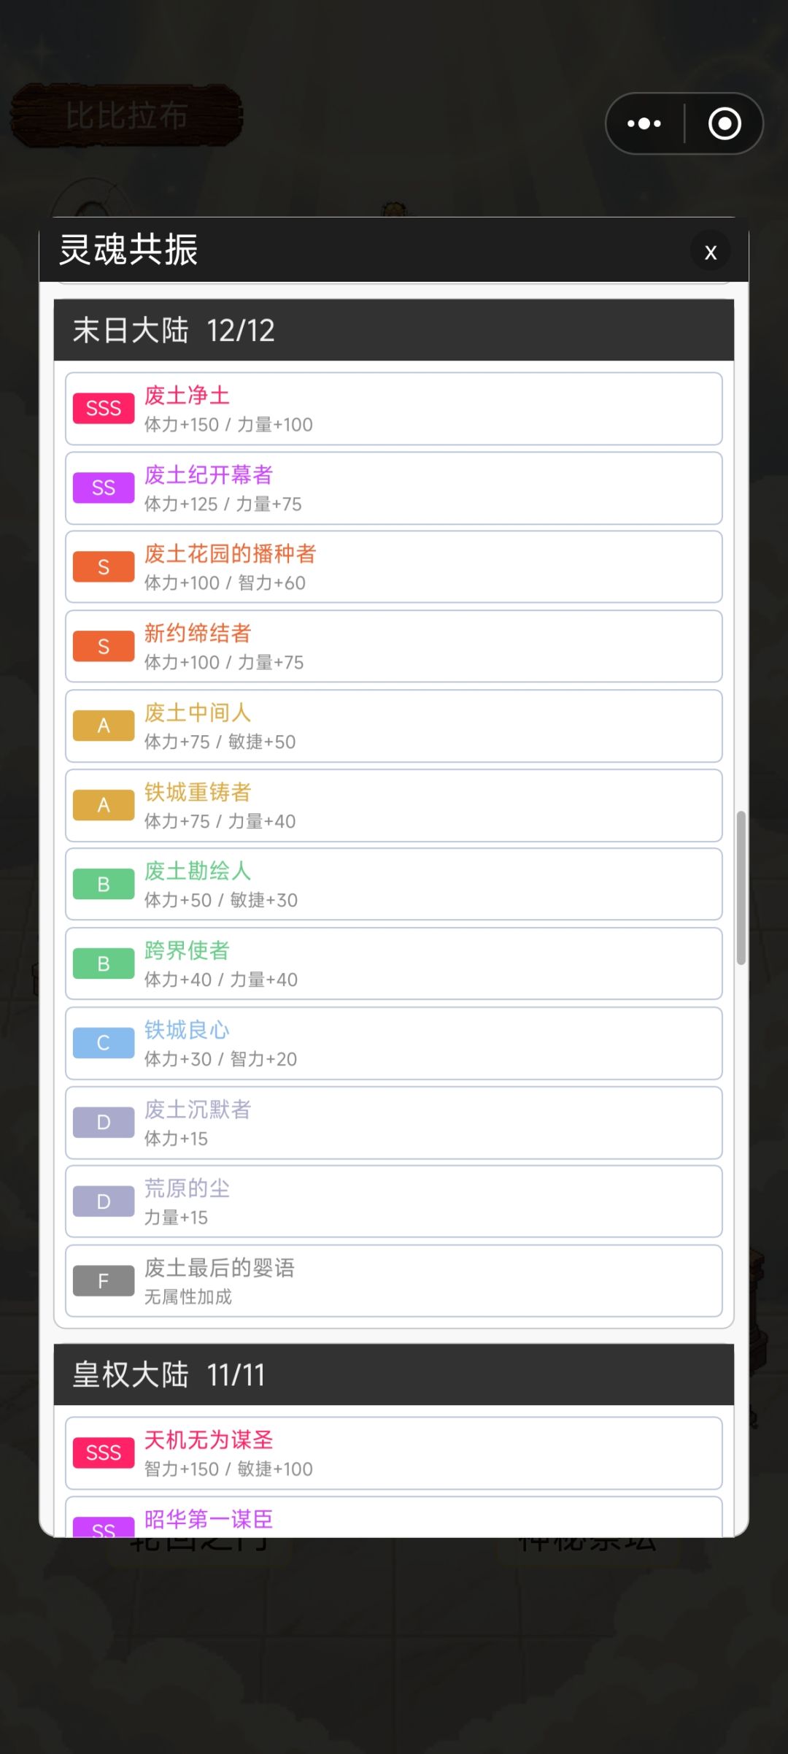Image resolution: width=788 pixels, height=1754 pixels.
Task: Select the 皇权大陆 11/11 section header
Action: 394,1374
